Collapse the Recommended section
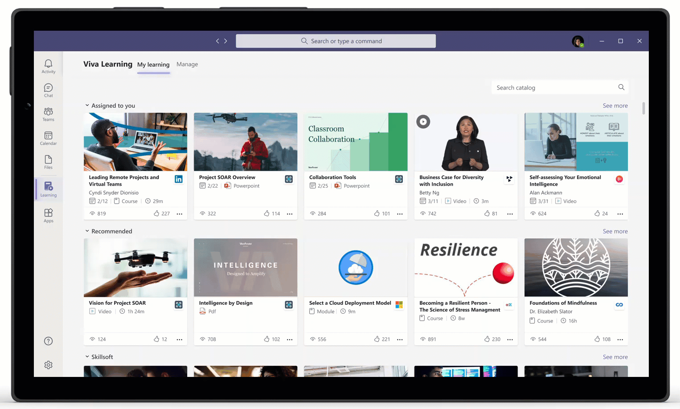The width and height of the screenshot is (680, 409). 87,231
